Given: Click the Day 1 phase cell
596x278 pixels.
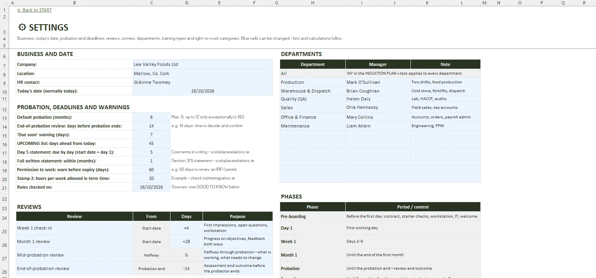Looking at the screenshot, I should 313,228.
